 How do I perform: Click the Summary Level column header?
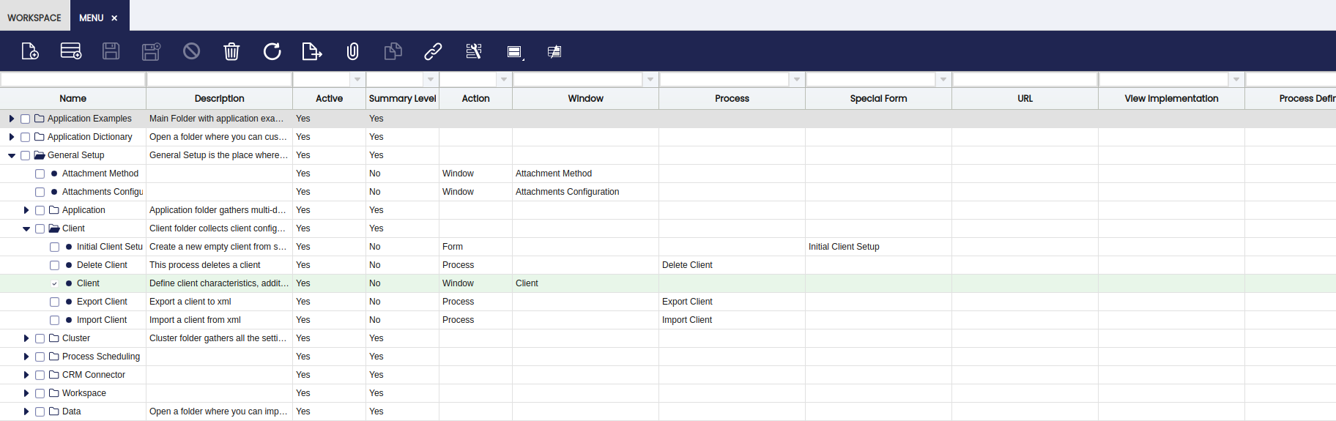(403, 98)
